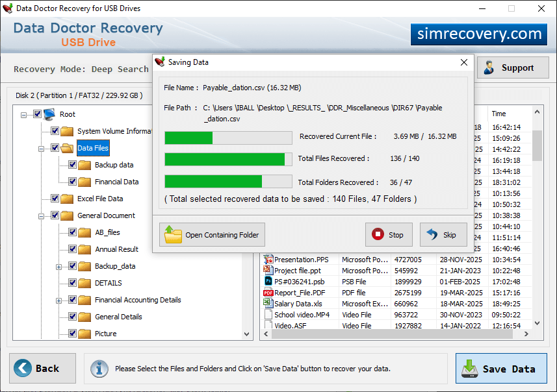Screen dimensions: 557x392
Task: Click the file list's vertical scrollbar thumb
Action: click(537, 145)
